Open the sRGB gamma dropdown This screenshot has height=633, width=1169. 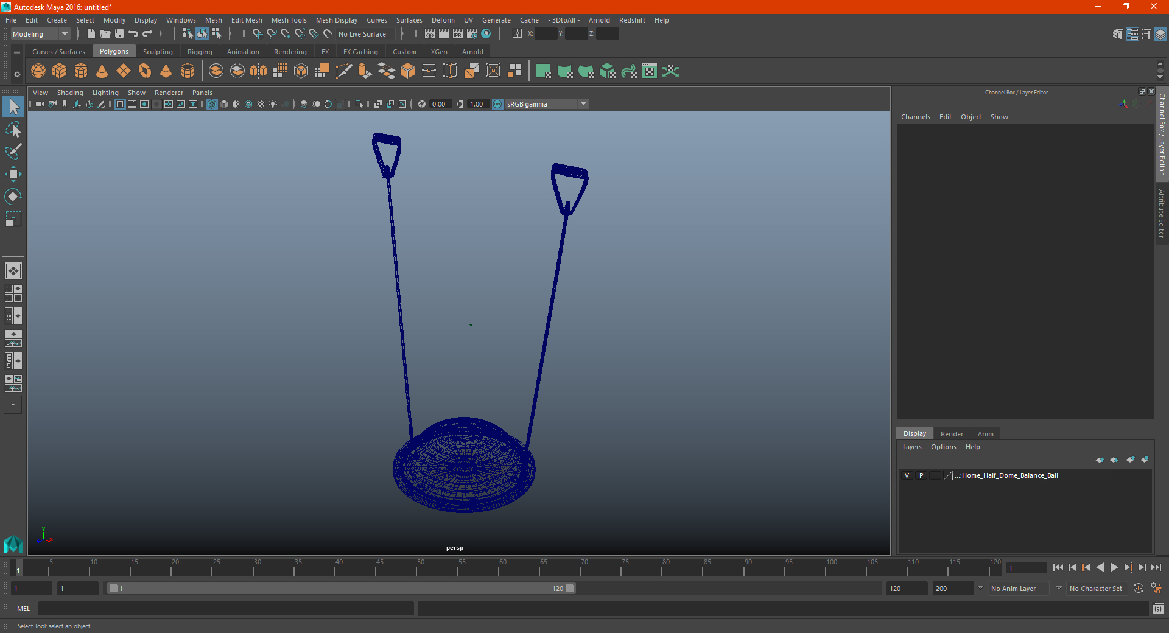tap(547, 104)
